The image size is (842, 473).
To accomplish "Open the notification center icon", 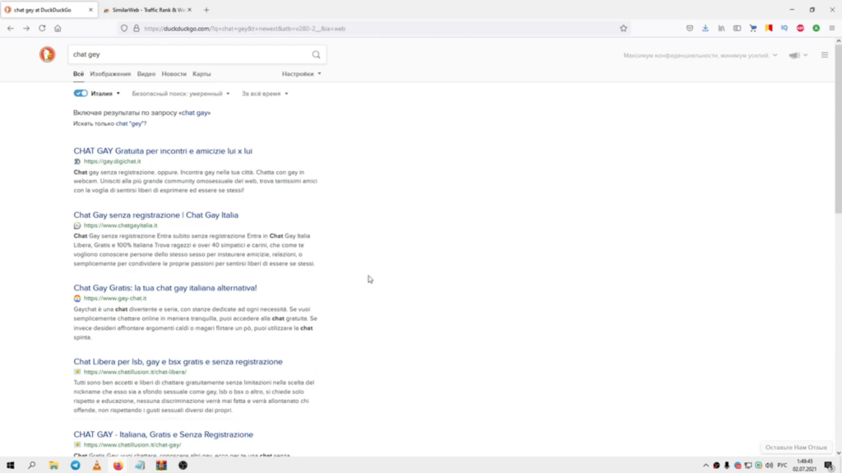I will click(x=829, y=466).
